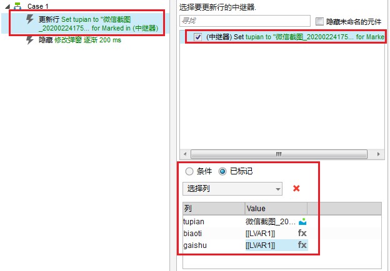The height and width of the screenshot is (271, 390).
Task: Select the 更新行 Set tupian action row
Action: pyautogui.click(x=85, y=24)
